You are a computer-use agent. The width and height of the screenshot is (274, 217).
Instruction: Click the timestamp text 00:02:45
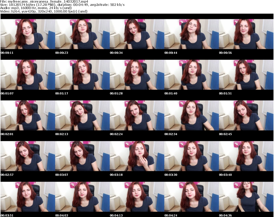(x=225, y=134)
